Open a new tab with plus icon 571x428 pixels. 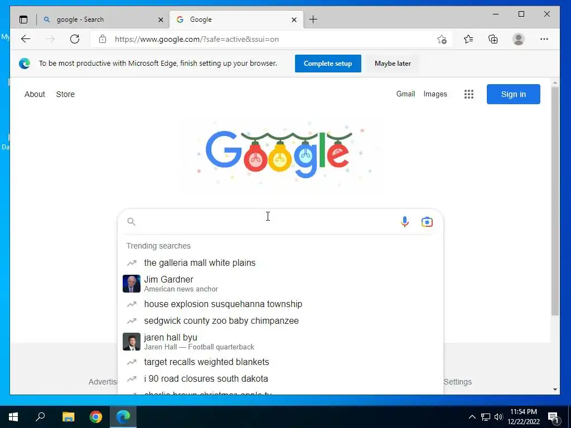[313, 20]
